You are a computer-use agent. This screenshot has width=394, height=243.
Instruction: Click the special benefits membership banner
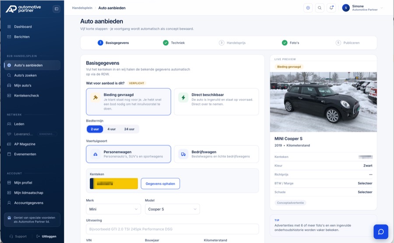[x=32, y=220]
